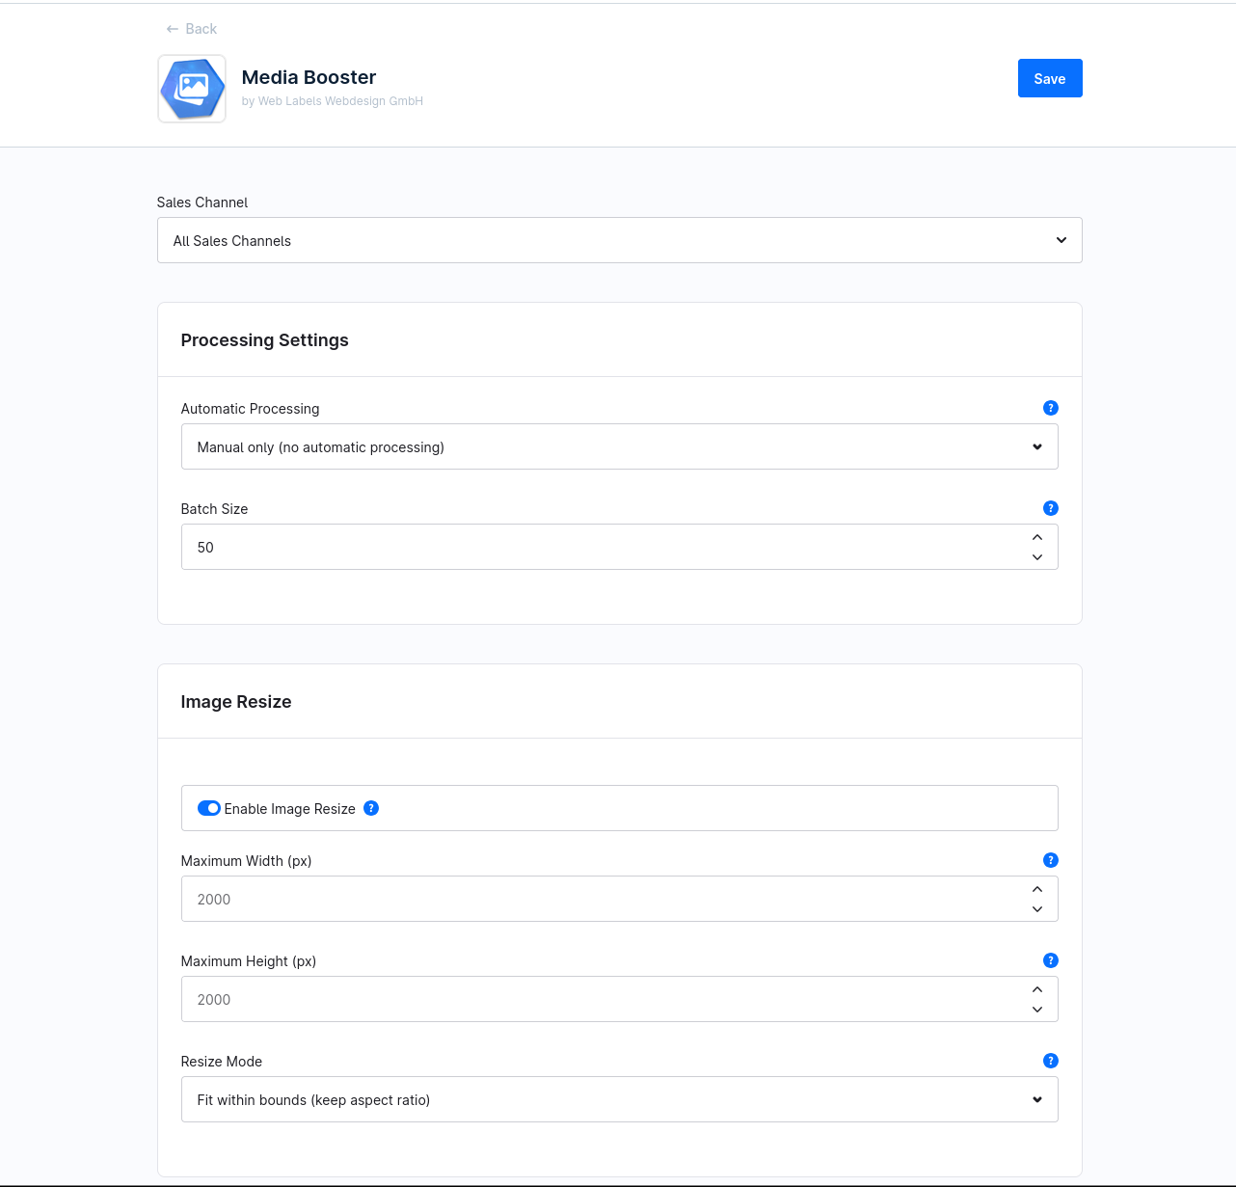
Task: Increase Maximum Height with up arrow
Action: click(x=1037, y=989)
